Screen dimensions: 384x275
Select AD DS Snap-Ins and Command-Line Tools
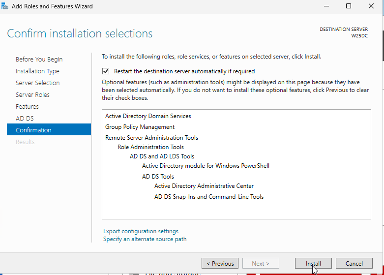(x=209, y=197)
